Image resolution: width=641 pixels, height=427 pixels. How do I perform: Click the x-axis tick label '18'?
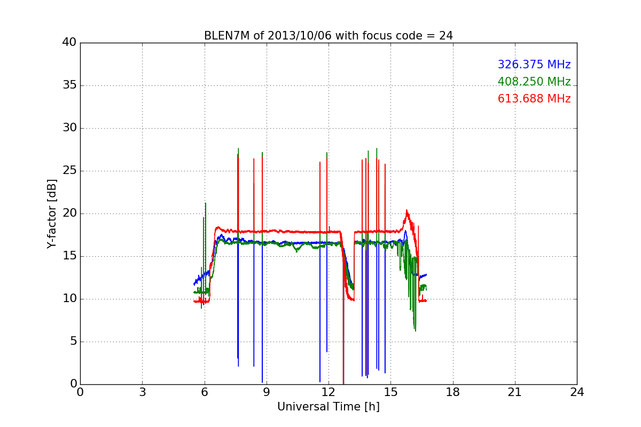click(x=453, y=392)
